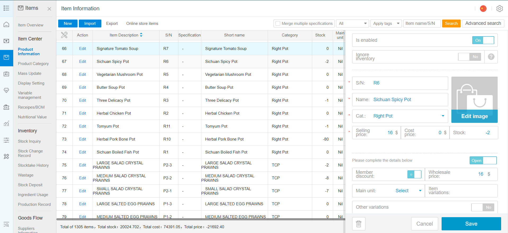Go to Product Category menu item
The image size is (508, 233).
pyautogui.click(x=33, y=64)
